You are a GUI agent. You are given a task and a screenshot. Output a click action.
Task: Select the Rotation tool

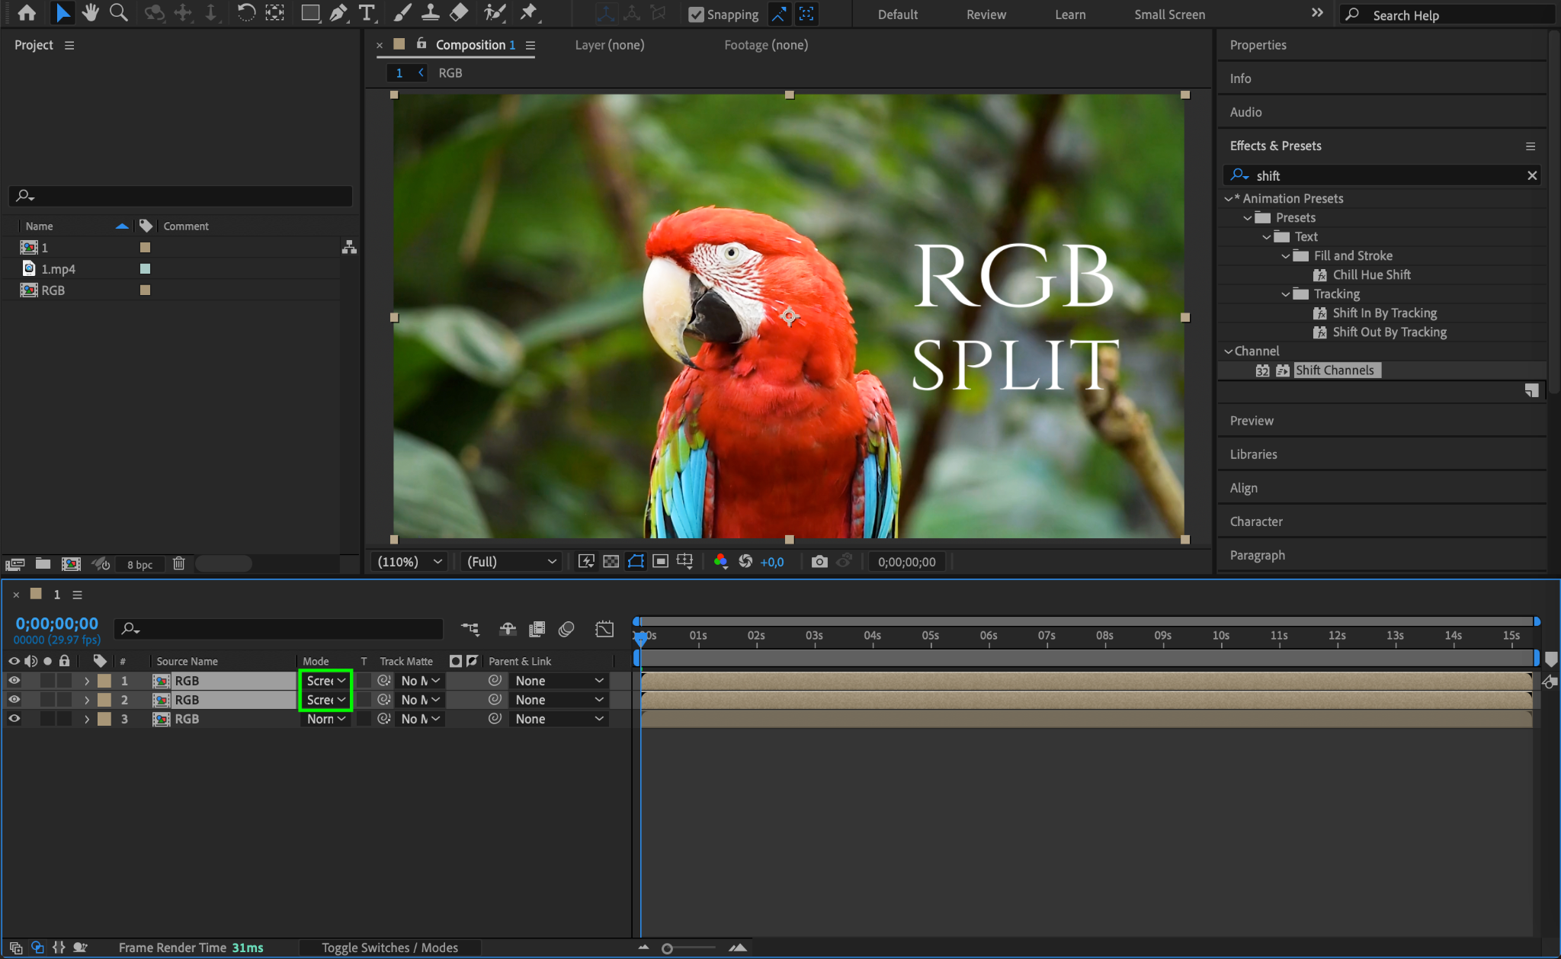(x=245, y=13)
